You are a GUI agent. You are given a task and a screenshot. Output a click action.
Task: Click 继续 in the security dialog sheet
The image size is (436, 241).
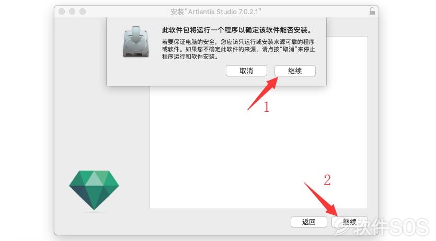[x=295, y=71]
